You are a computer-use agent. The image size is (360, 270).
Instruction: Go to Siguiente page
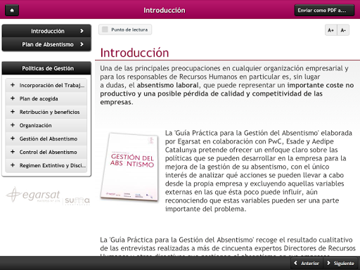tap(340, 263)
